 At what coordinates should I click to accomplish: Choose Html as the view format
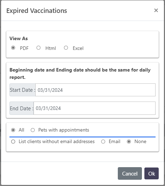point(38,48)
